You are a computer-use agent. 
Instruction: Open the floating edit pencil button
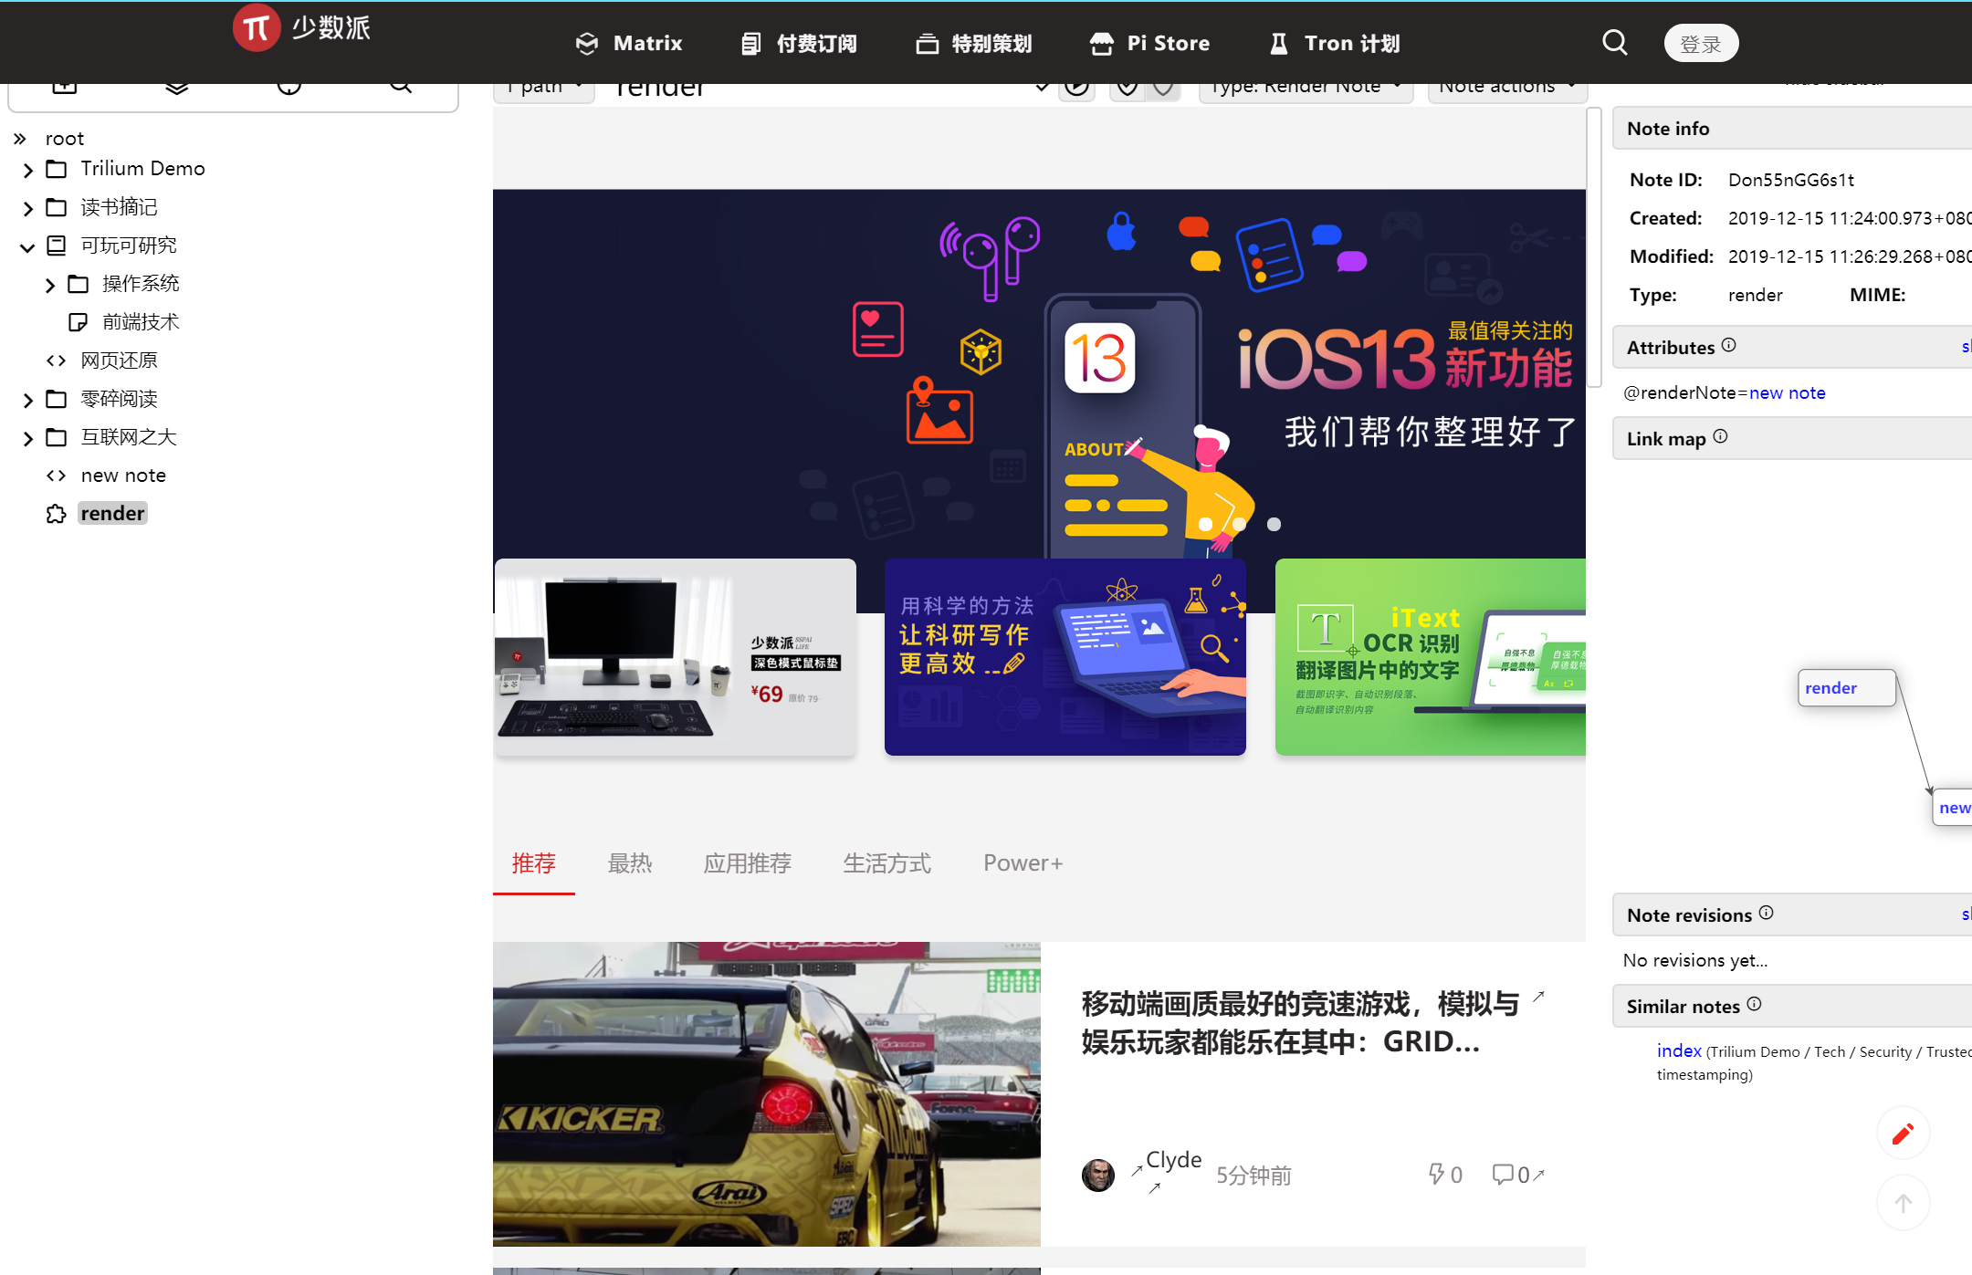pos(1903,1133)
